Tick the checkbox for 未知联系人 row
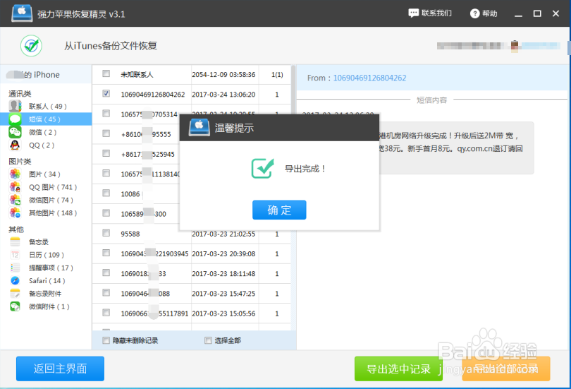This screenshot has width=571, height=389. (x=106, y=73)
